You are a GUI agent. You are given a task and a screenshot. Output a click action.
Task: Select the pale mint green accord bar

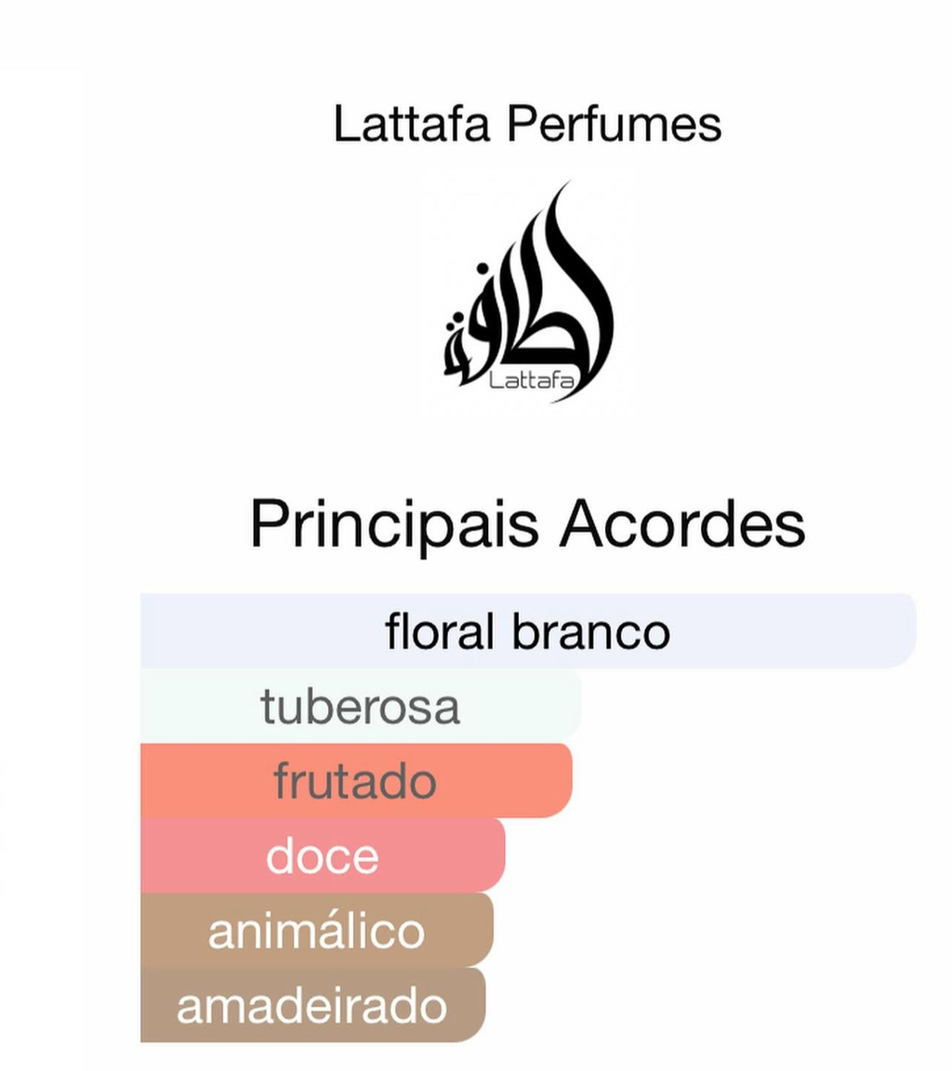click(x=361, y=706)
